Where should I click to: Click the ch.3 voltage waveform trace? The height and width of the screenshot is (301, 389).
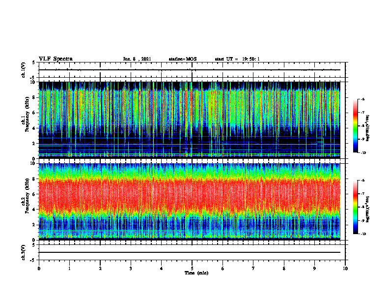click(190, 252)
